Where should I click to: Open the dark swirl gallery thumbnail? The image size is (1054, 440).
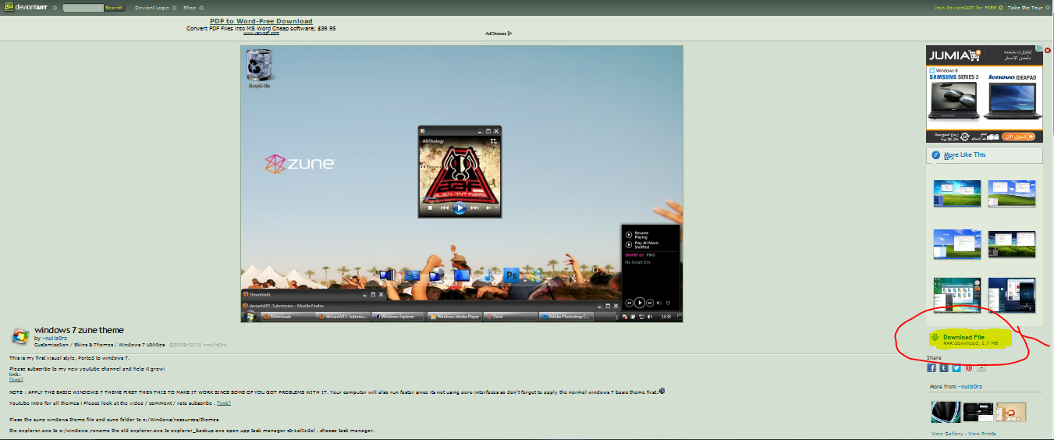pos(946,412)
